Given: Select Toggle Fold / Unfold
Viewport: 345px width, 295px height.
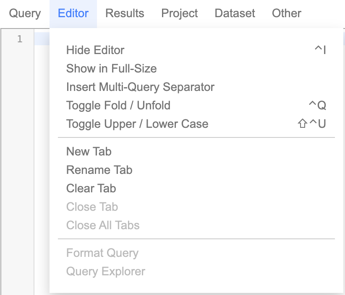Looking at the screenshot, I should click(x=118, y=106).
